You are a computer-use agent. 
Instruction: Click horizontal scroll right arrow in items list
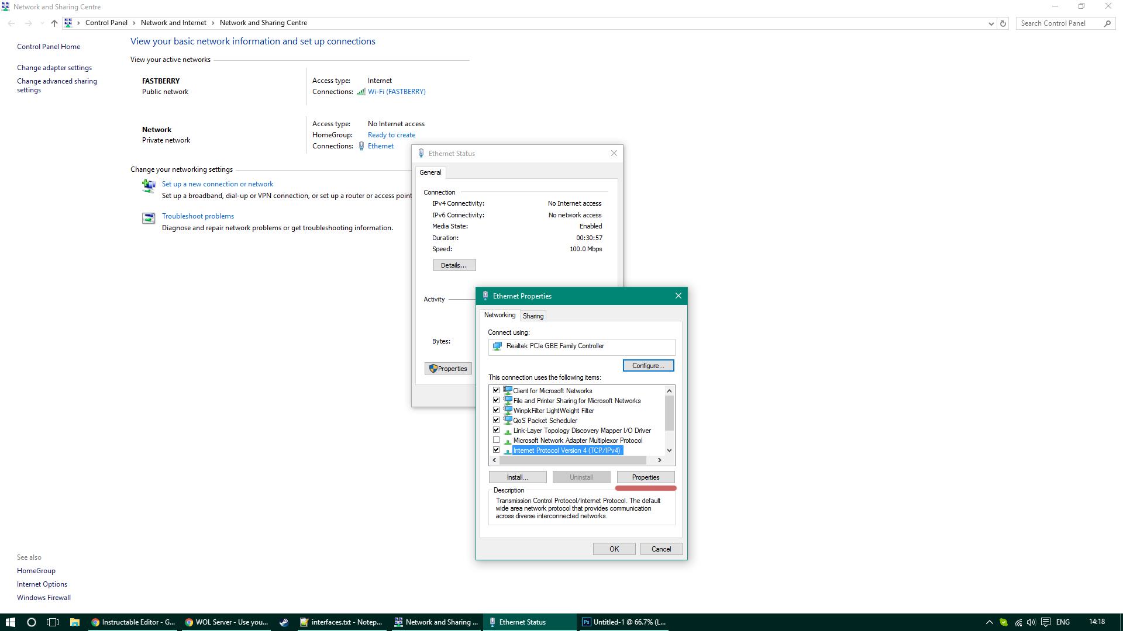pyautogui.click(x=660, y=460)
